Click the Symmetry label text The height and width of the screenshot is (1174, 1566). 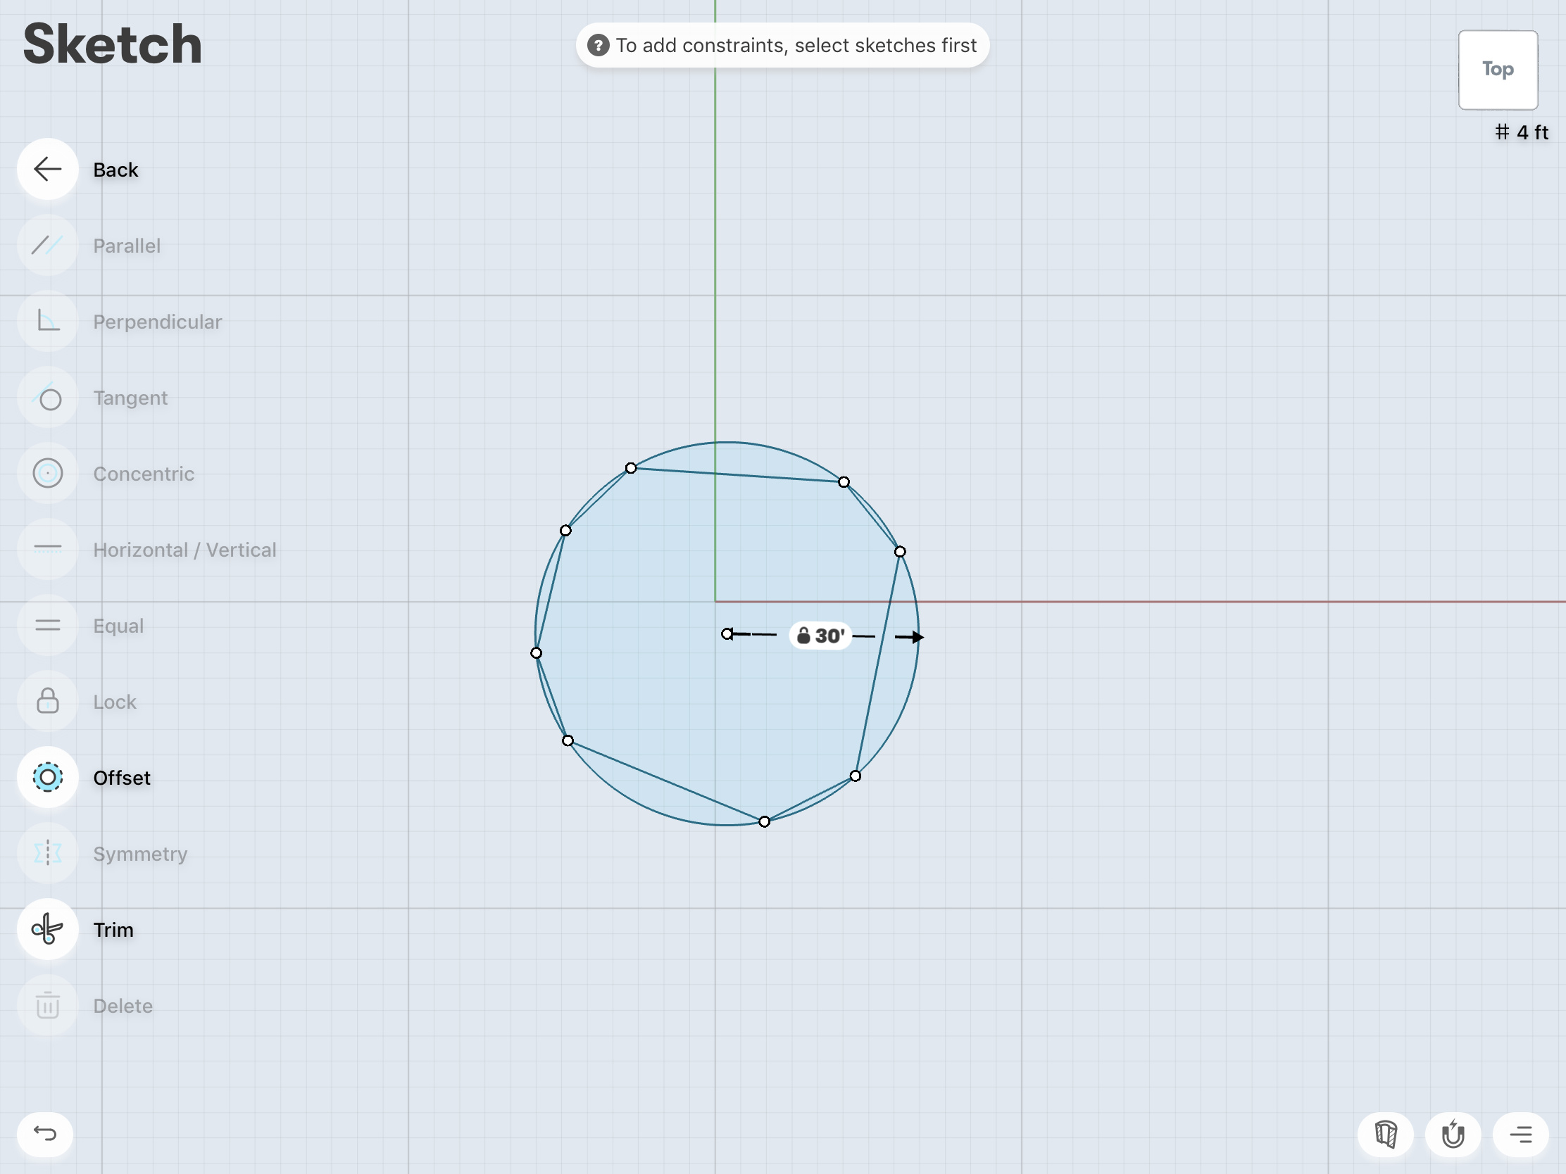click(x=140, y=854)
